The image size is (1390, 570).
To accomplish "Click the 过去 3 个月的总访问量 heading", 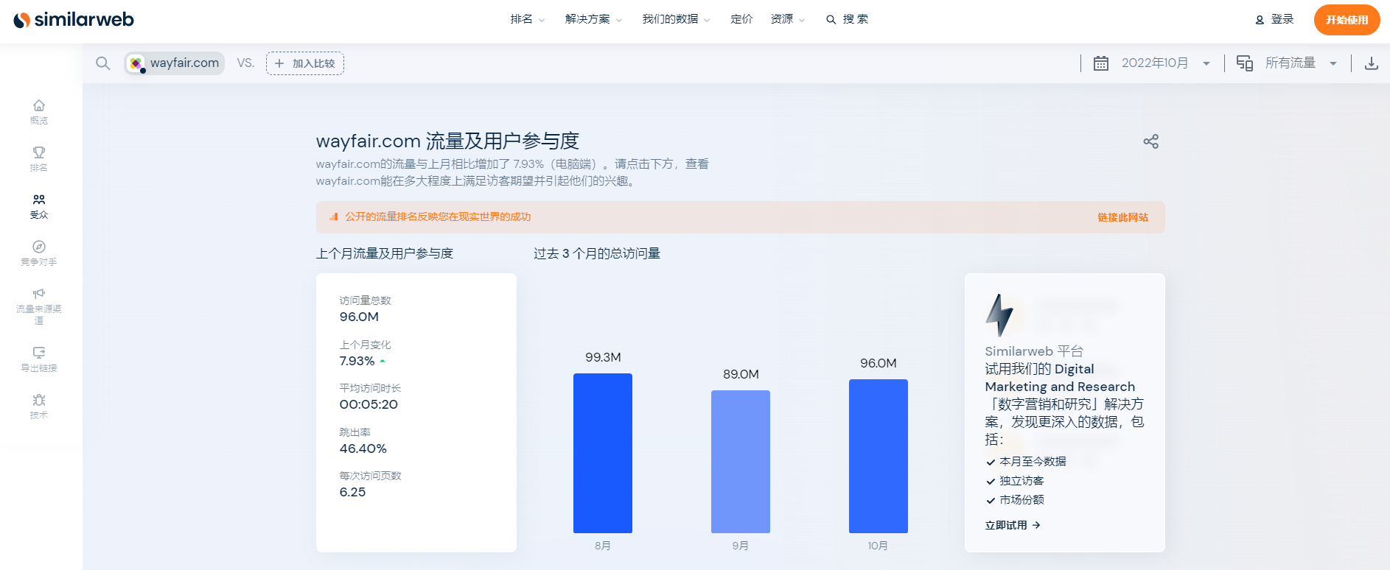I will pyautogui.click(x=597, y=253).
